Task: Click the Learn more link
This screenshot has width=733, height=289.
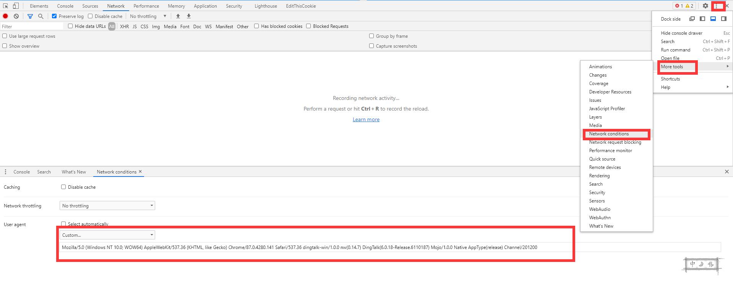Action: tap(366, 119)
